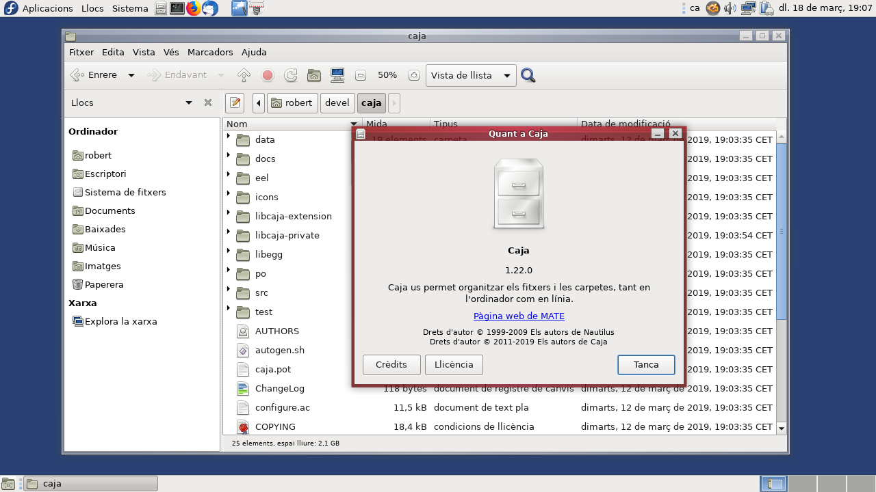Expand the data folder tree row
Viewport: 876px width, 492px height.
pyautogui.click(x=229, y=136)
